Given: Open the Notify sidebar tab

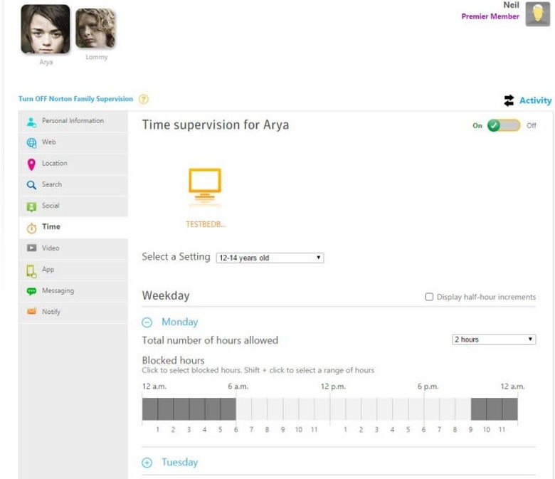Looking at the screenshot, I should 51,312.
